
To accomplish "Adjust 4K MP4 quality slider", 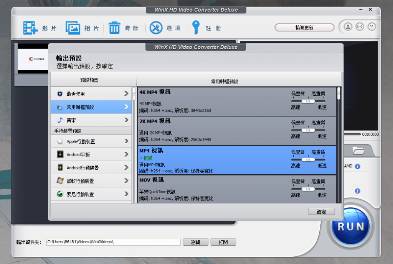I will tap(308, 101).
